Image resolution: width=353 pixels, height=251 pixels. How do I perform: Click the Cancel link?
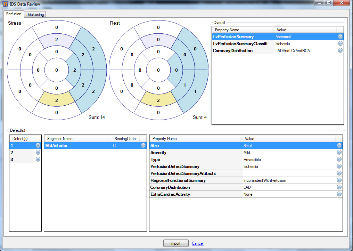point(198,243)
